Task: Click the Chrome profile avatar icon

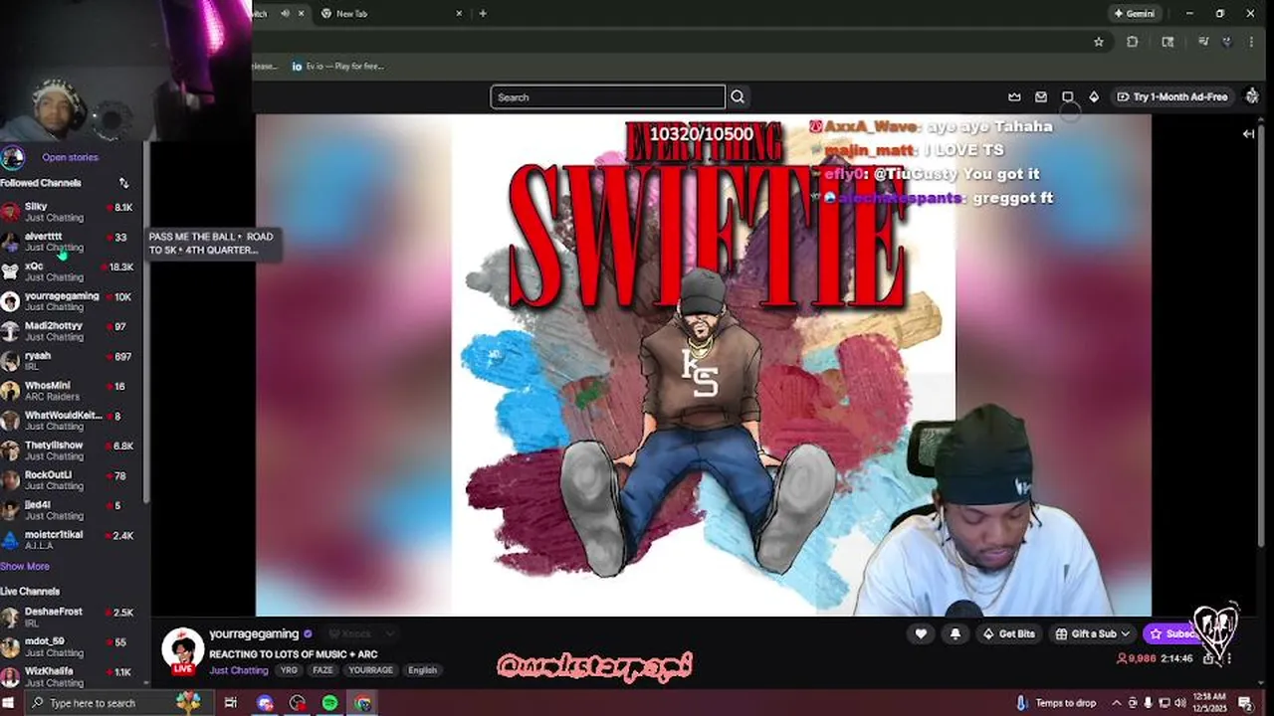Action: pyautogui.click(x=1229, y=42)
